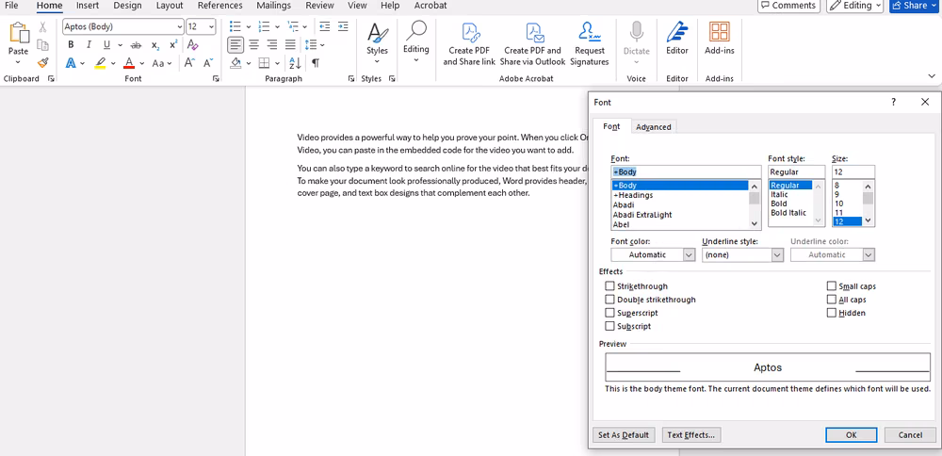Click Request Signatures in Acrobat group
Screen dimensions: 942x456
click(x=590, y=44)
